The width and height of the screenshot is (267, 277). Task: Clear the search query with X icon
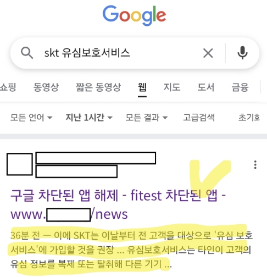208,53
